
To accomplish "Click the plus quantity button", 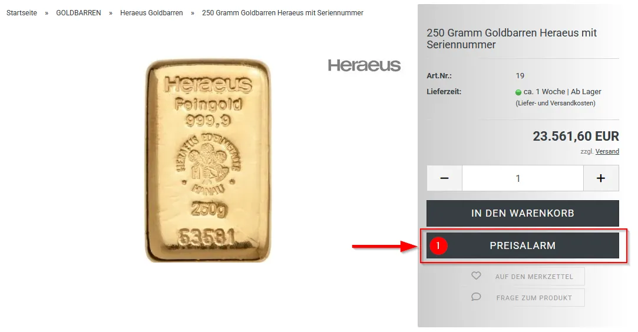I will pyautogui.click(x=601, y=178).
